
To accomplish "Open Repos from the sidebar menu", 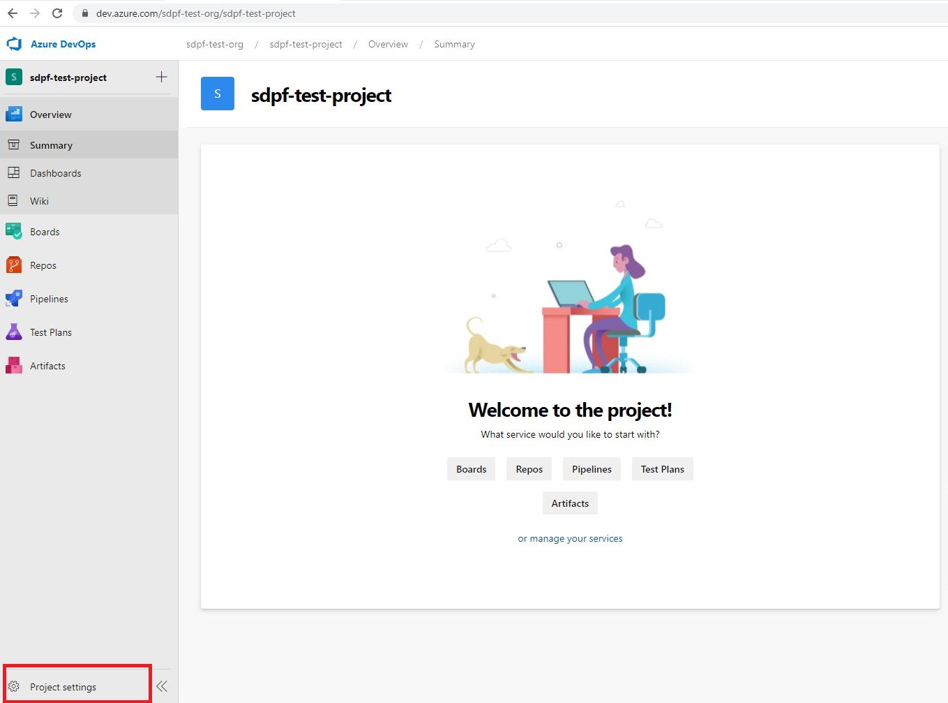I will click(x=89, y=265).
